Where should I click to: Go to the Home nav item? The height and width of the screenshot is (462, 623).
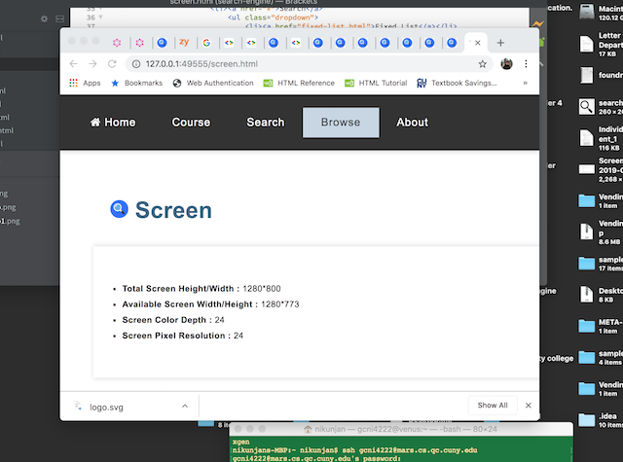pyautogui.click(x=113, y=123)
